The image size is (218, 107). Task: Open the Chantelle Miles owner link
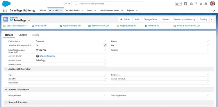click(47, 56)
